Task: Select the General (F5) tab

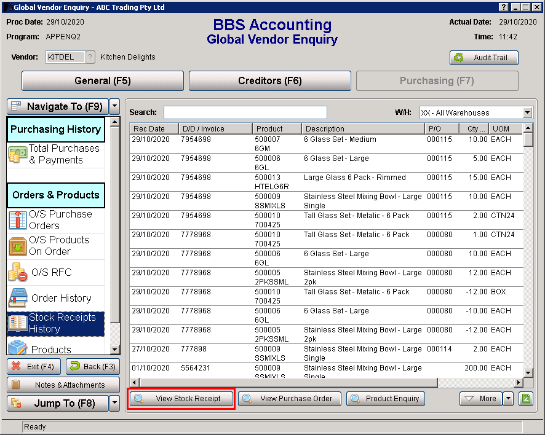Action: 102,80
